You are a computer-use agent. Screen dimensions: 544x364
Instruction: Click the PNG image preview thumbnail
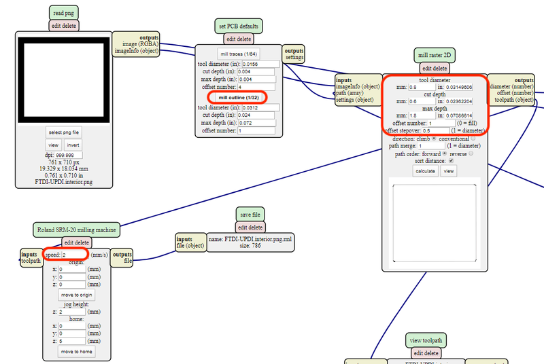64,78
